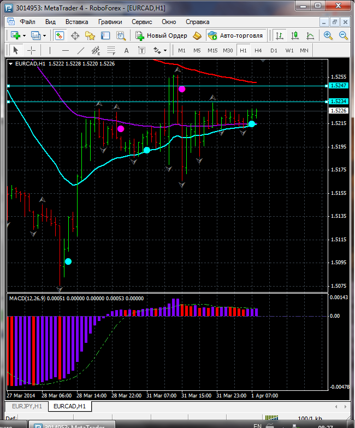This screenshot has width=355, height=428.
Task: Switch to M15 timeframe
Action: click(x=212, y=50)
